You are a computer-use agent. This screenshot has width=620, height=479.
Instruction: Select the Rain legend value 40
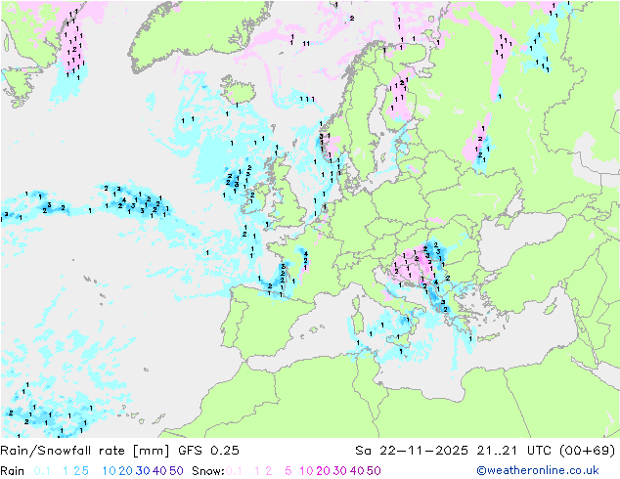(x=159, y=471)
